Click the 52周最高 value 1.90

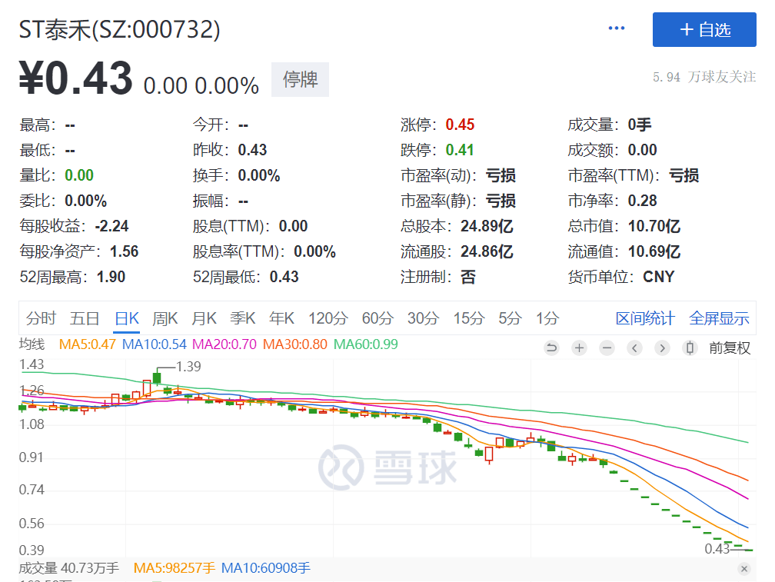click(x=111, y=277)
